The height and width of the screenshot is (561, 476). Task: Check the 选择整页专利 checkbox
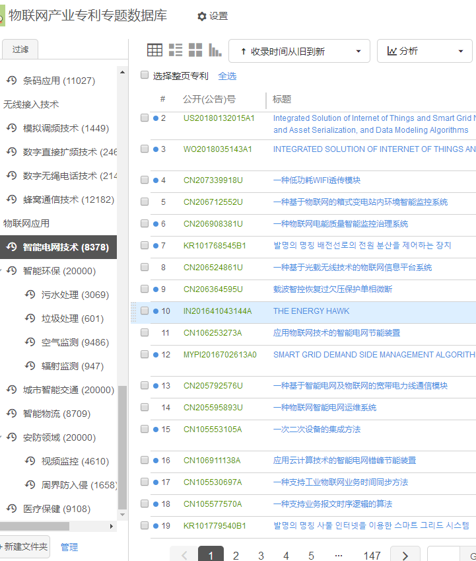click(145, 75)
